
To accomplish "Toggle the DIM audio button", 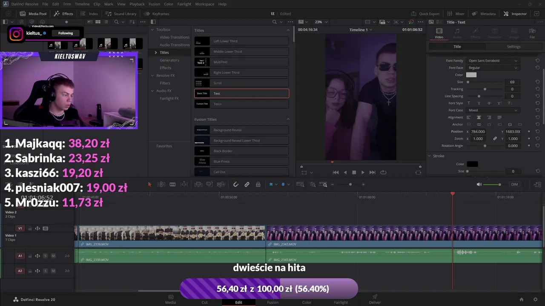I will coord(514,184).
